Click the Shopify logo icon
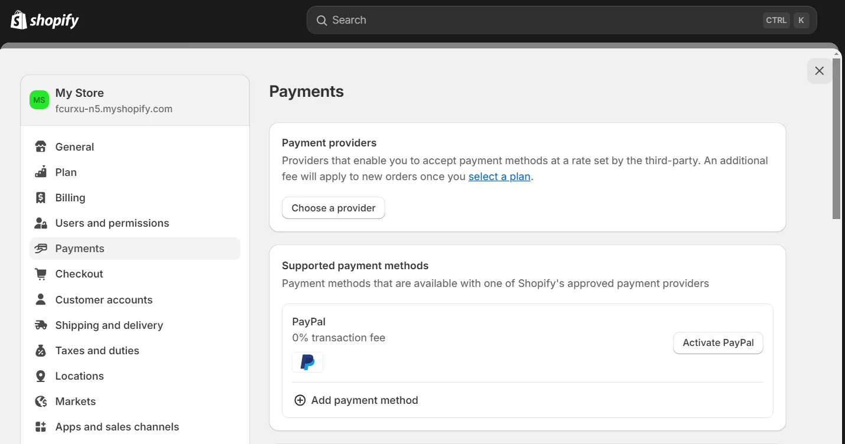This screenshot has height=444, width=845. [x=19, y=20]
